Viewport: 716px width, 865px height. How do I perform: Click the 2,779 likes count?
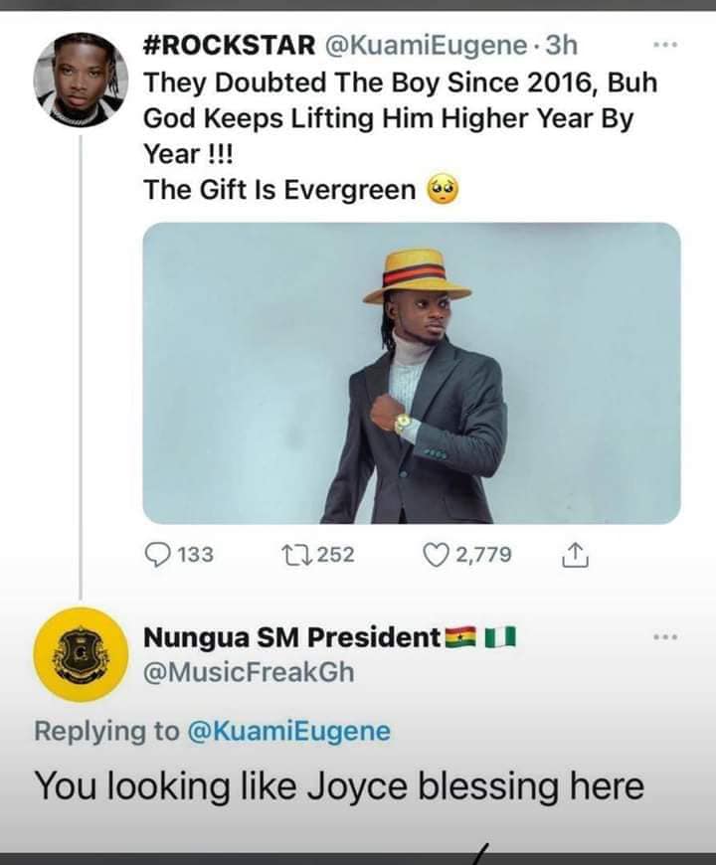click(483, 555)
